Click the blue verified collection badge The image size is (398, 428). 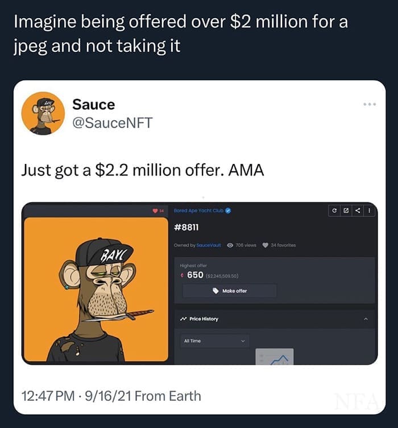tap(228, 211)
